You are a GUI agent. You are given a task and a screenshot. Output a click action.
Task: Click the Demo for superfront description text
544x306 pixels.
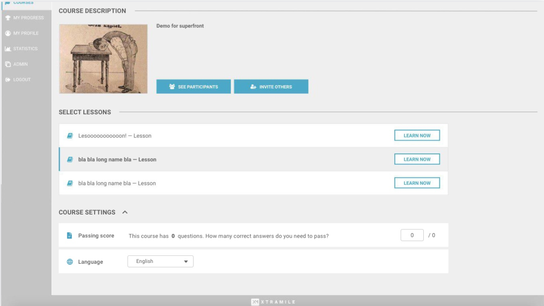pyautogui.click(x=180, y=26)
